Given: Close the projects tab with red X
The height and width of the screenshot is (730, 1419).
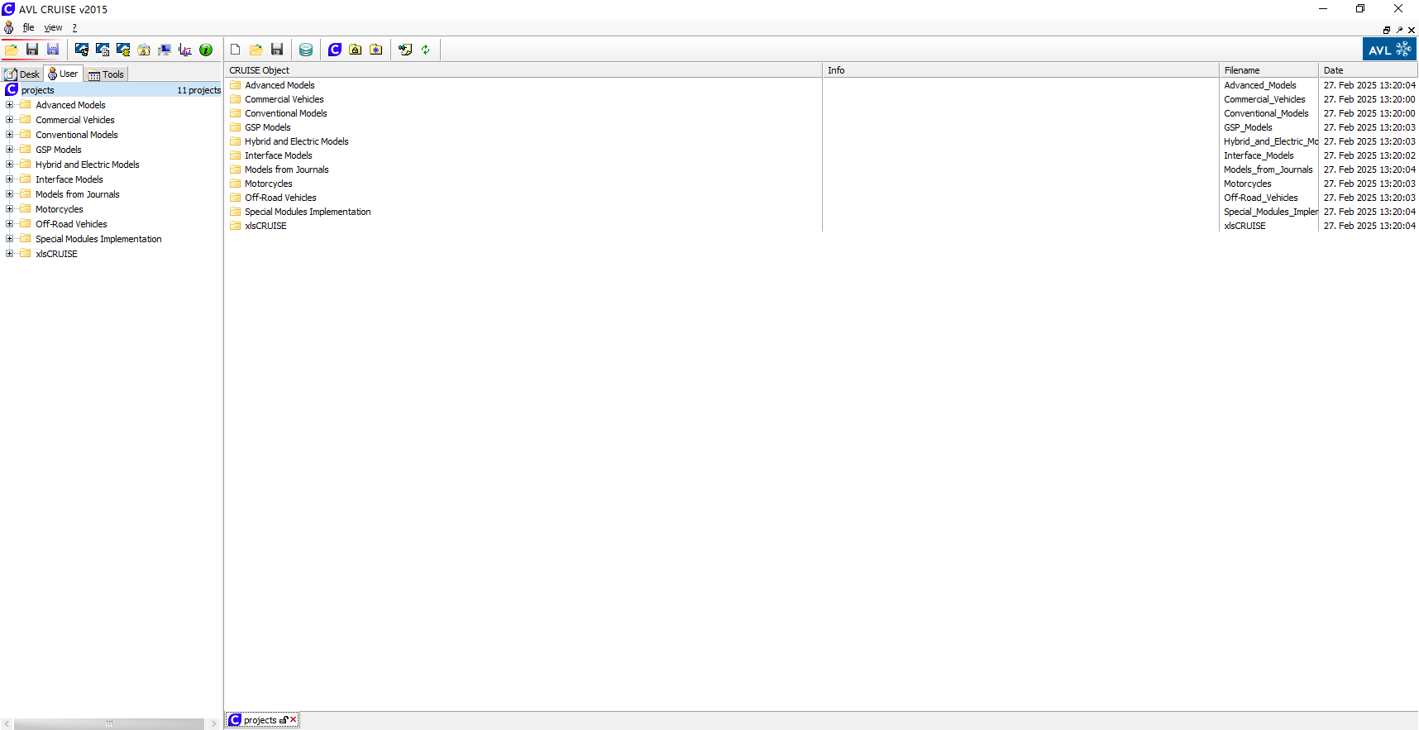Looking at the screenshot, I should pyautogui.click(x=294, y=720).
